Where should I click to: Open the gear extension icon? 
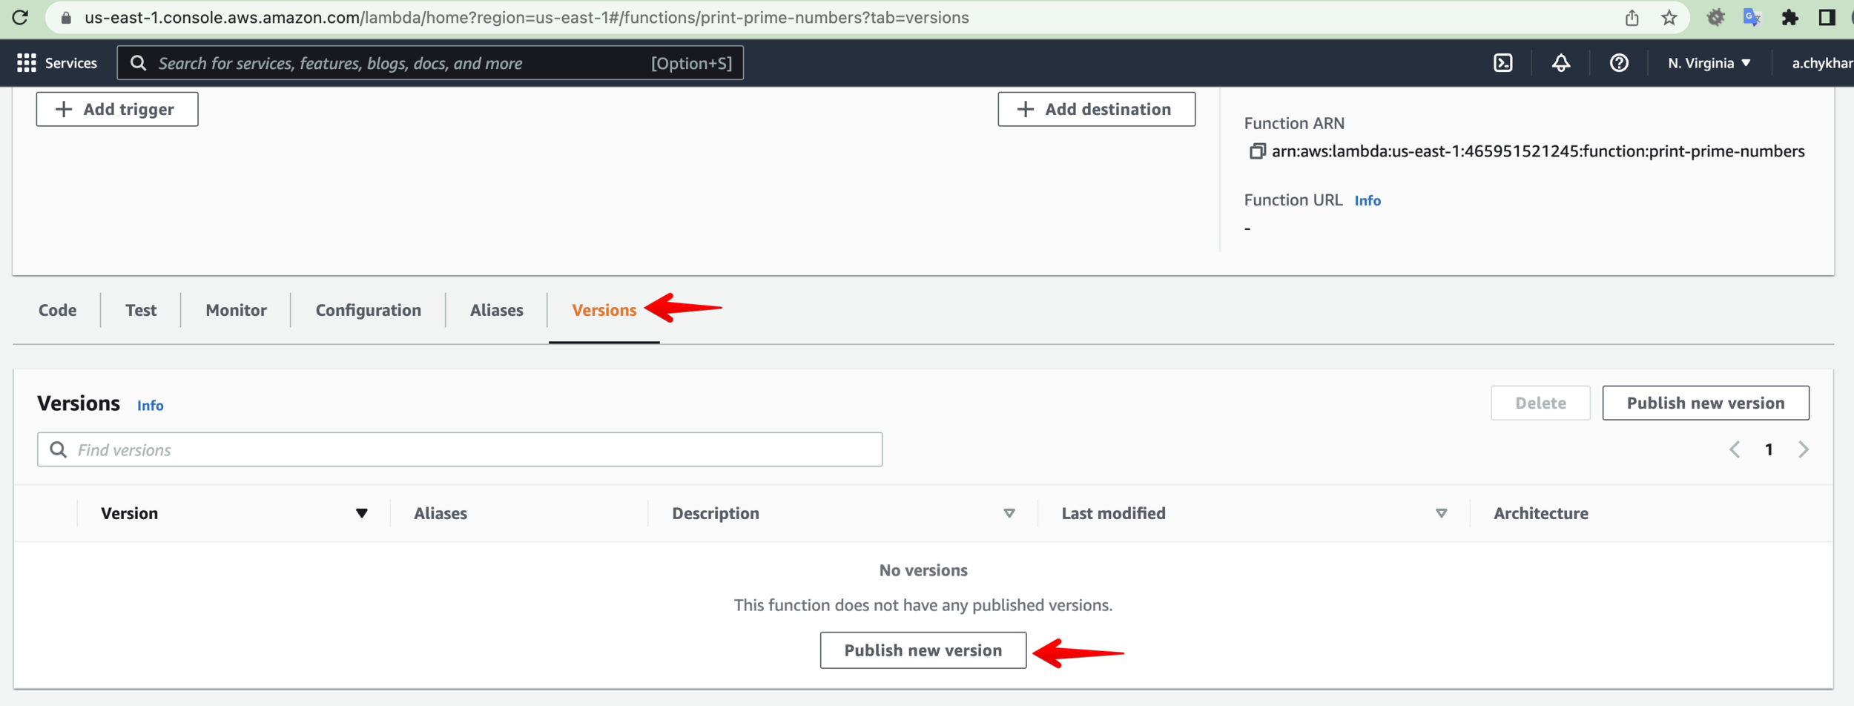[1715, 18]
